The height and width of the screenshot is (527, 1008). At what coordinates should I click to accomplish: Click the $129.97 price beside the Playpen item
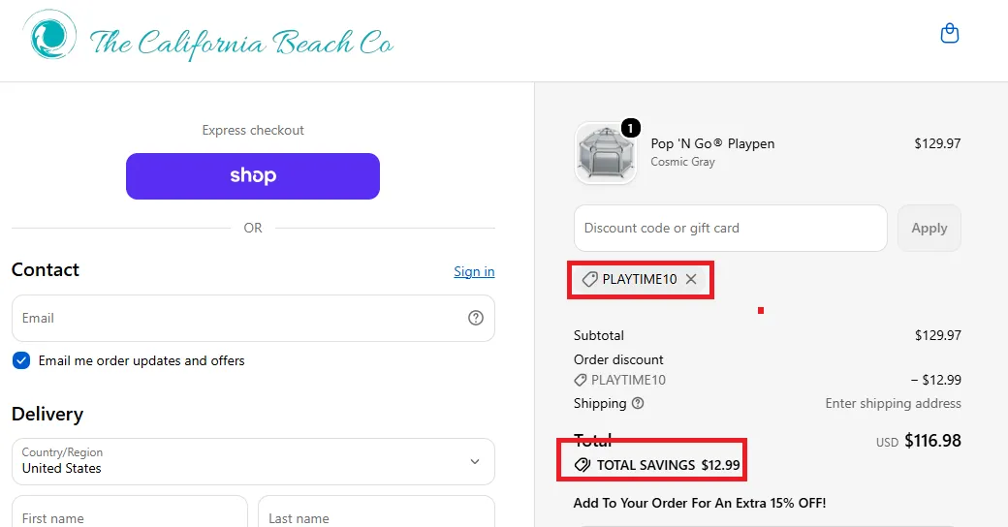point(937,144)
